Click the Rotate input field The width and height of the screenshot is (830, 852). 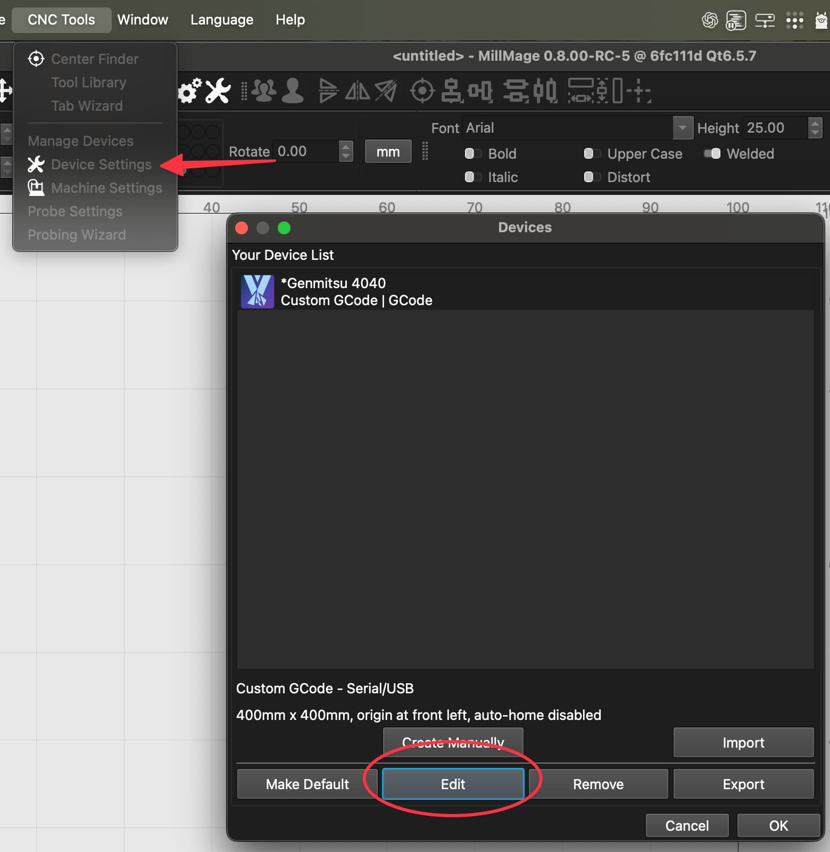(x=305, y=151)
